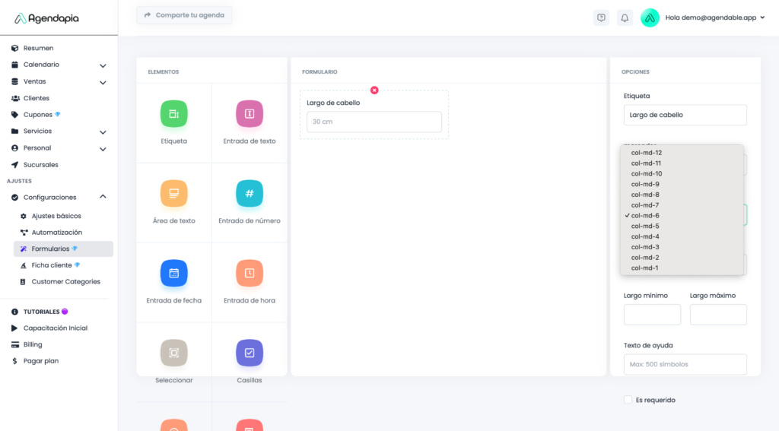Remove field with the red X icon
779x431 pixels.
point(374,90)
